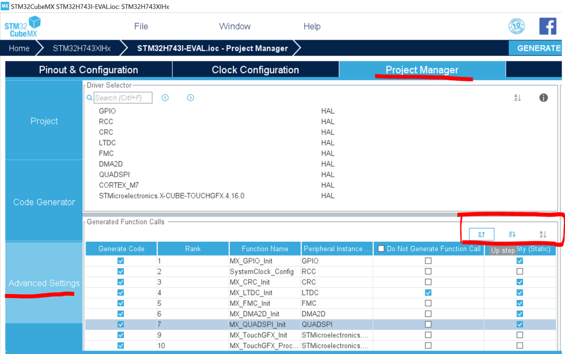Select CRC in Driver Selector list

pyautogui.click(x=106, y=132)
